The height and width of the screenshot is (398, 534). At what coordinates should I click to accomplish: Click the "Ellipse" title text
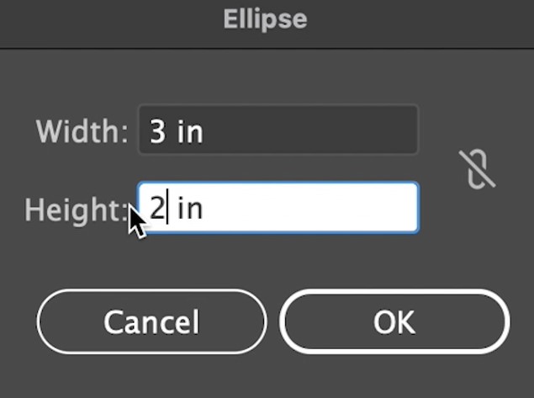coord(265,19)
